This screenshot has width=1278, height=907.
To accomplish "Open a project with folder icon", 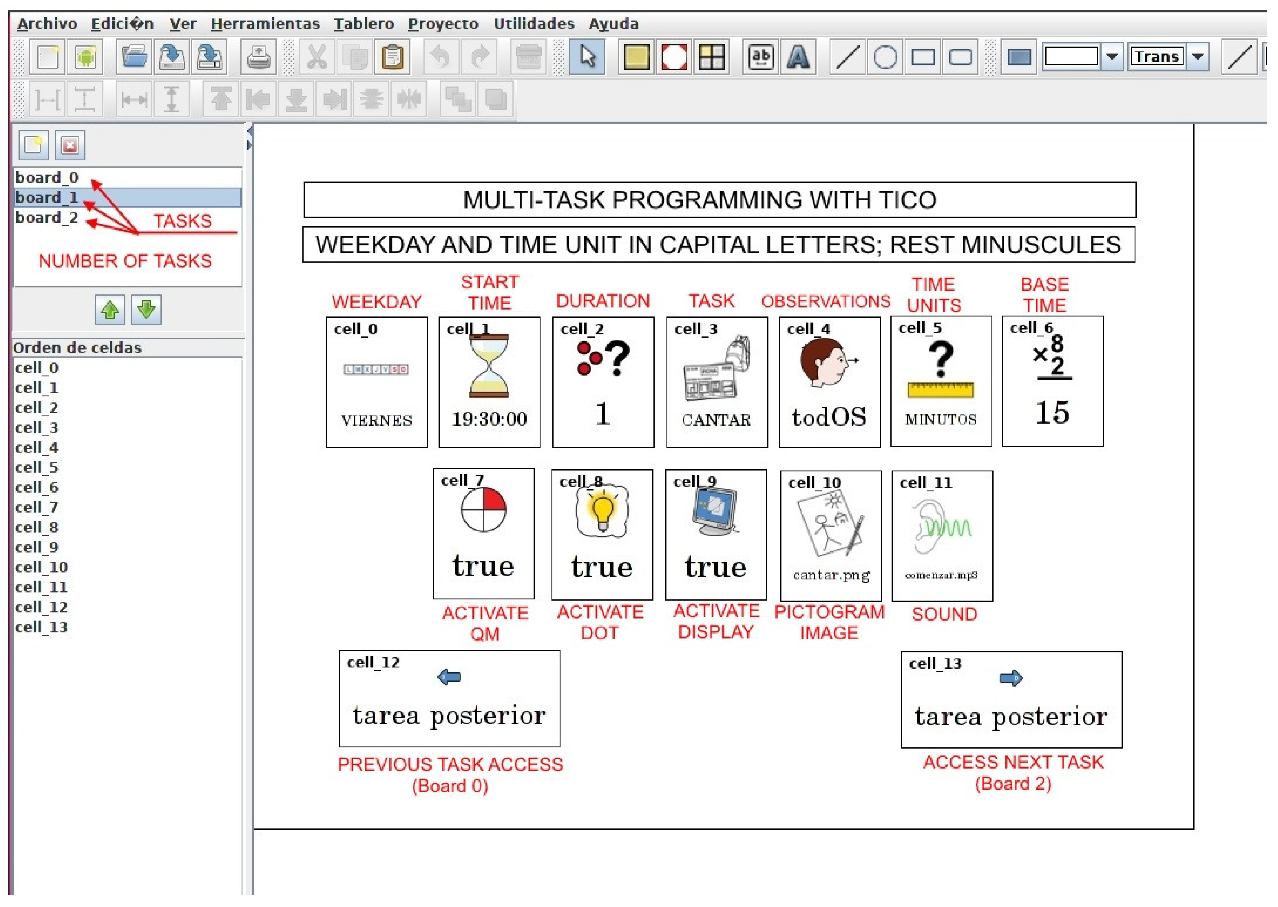I will click(134, 57).
